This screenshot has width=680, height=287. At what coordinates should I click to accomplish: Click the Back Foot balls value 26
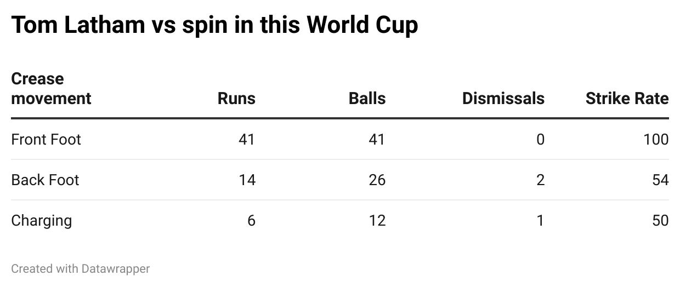tap(377, 180)
